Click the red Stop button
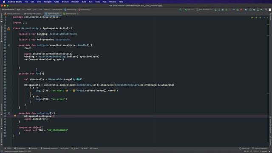The height and width of the screenshot is (153, 272). pos(241,10)
